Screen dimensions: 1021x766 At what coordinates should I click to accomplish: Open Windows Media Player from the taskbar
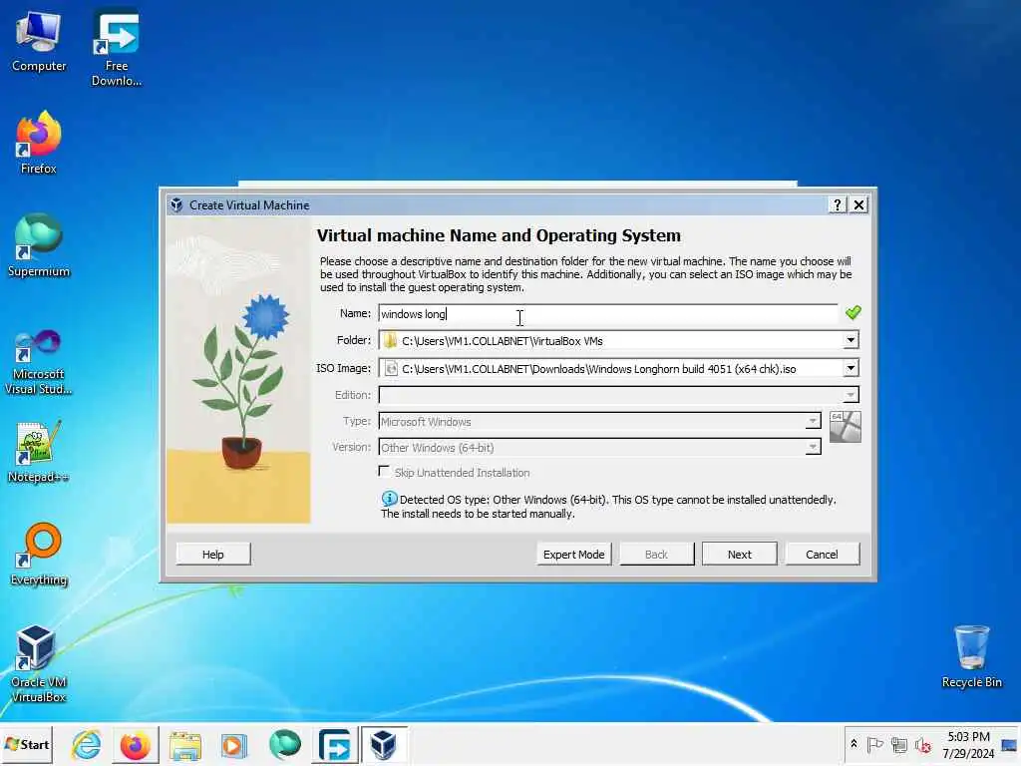[x=233, y=744]
